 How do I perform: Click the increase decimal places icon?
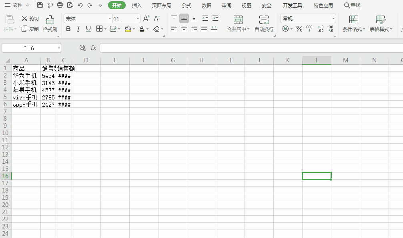point(321,29)
